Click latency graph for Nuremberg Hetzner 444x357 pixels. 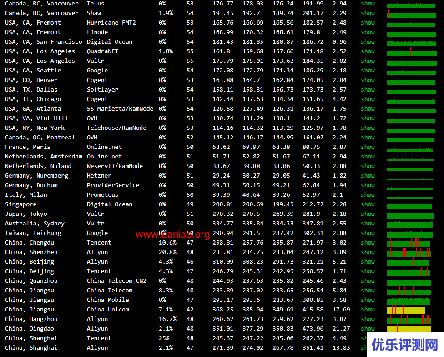tap(410, 179)
